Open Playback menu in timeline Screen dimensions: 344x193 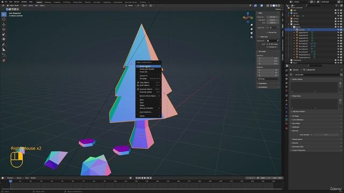tap(10, 178)
